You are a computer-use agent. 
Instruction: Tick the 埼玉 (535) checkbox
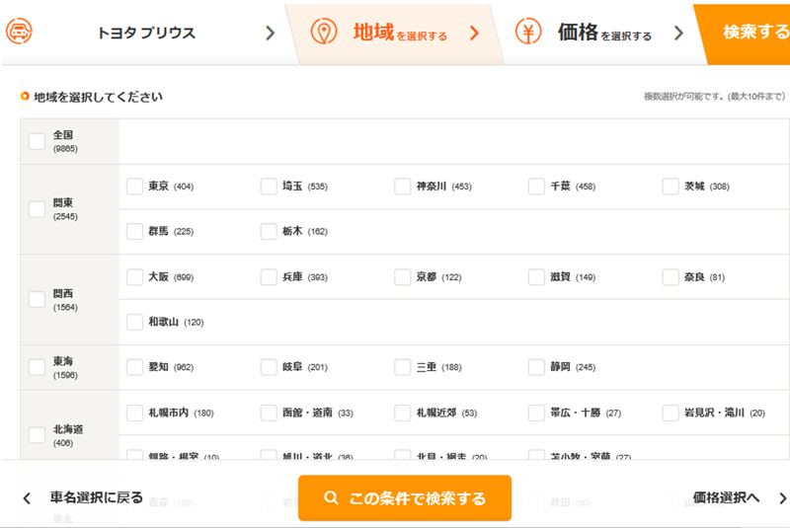click(269, 187)
